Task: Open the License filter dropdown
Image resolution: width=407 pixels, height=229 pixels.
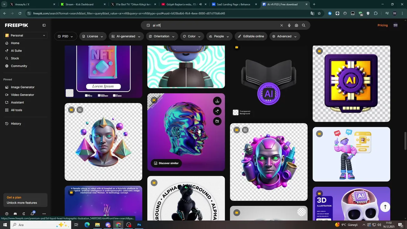Action: (93, 36)
